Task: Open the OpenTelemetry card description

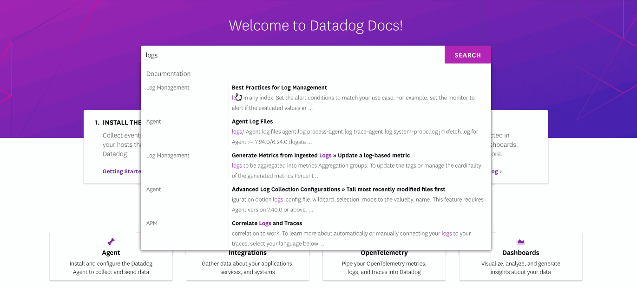Action: pyautogui.click(x=384, y=268)
